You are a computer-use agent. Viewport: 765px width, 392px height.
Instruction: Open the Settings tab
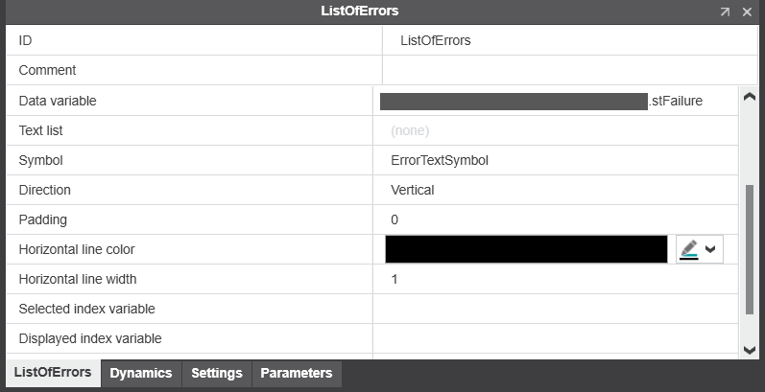pyautogui.click(x=217, y=374)
